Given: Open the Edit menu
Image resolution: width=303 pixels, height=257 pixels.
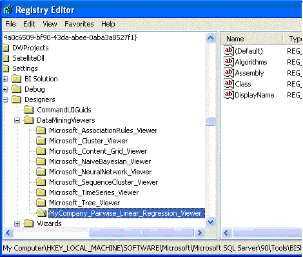Looking at the screenshot, I should (x=29, y=24).
